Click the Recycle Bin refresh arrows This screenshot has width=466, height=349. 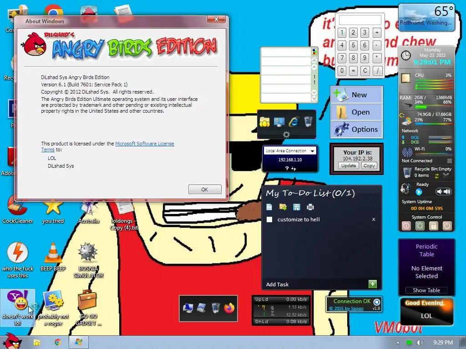(437, 176)
